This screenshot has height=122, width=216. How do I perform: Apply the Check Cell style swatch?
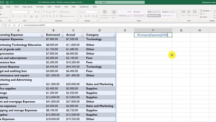click(154, 16)
